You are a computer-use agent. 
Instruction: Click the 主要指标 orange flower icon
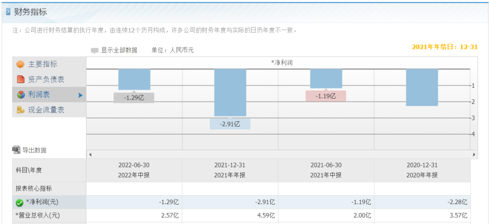(x=20, y=65)
